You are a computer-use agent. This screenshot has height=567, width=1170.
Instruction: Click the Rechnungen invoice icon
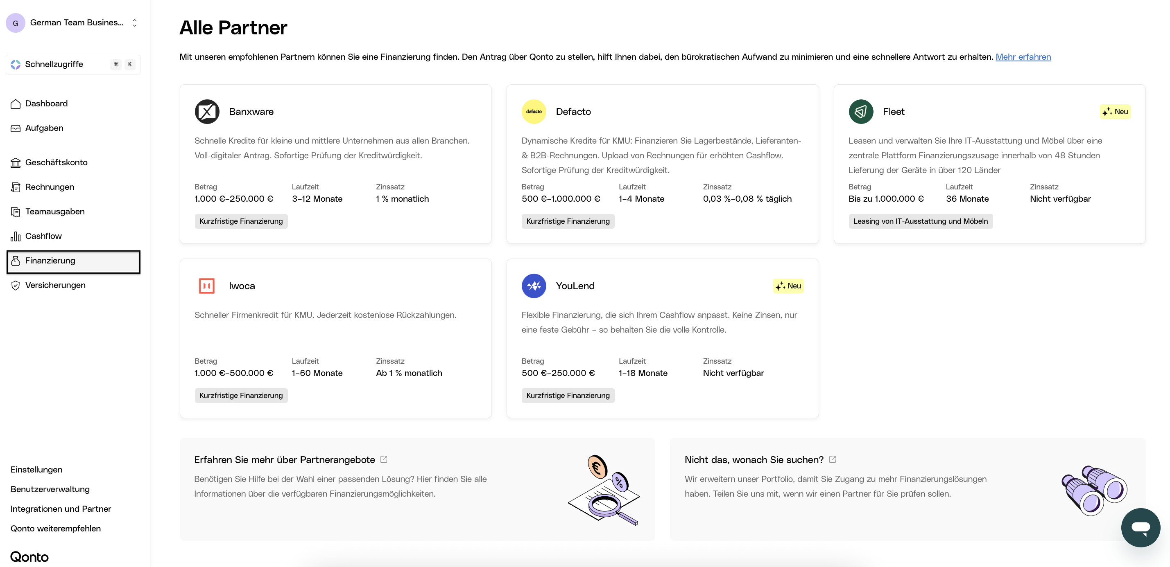click(16, 187)
